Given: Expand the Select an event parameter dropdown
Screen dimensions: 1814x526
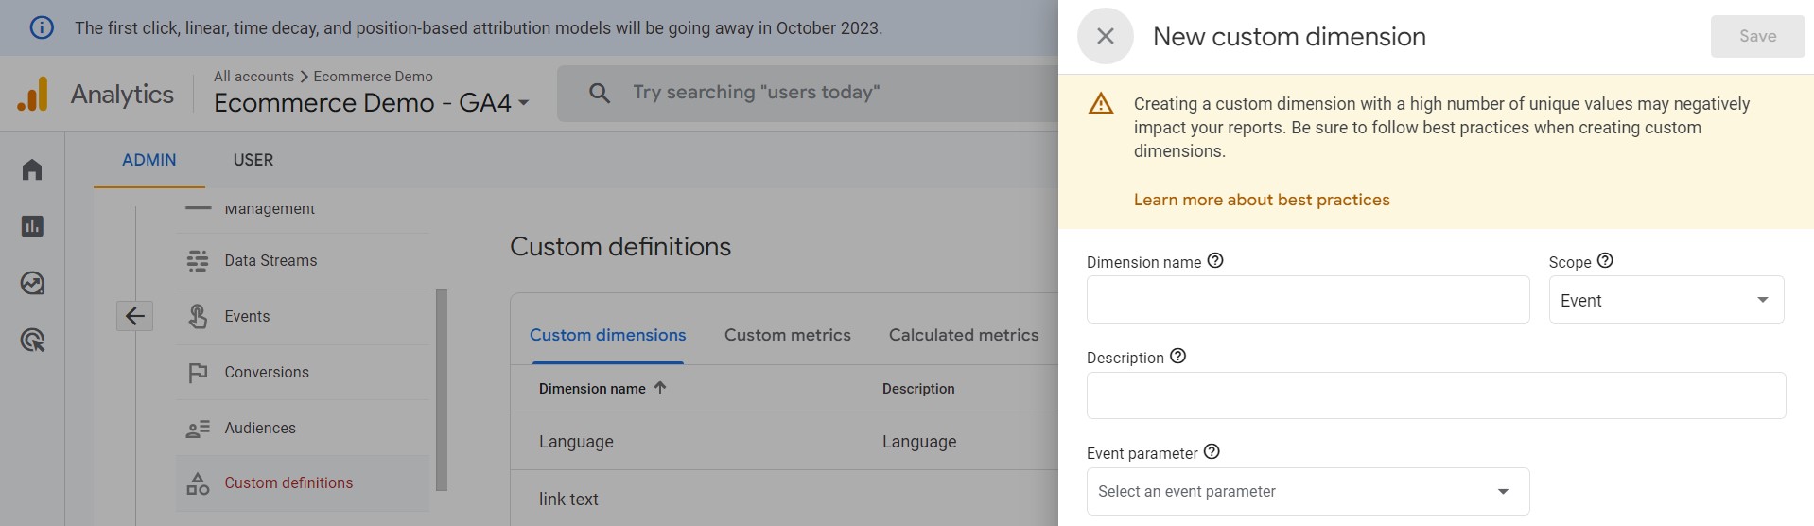Looking at the screenshot, I should click(1307, 491).
